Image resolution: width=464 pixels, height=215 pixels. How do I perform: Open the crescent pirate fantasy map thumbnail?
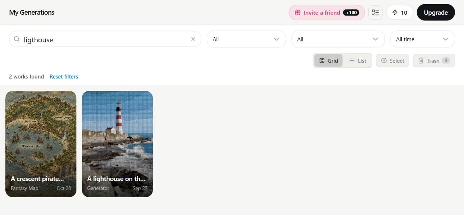(x=41, y=144)
